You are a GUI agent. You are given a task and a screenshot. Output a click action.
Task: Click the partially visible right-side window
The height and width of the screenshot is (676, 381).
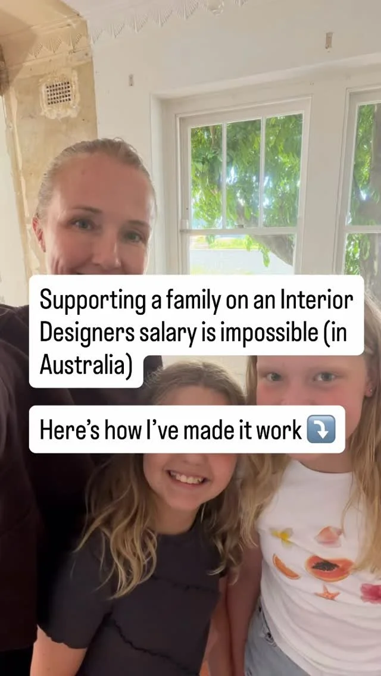pyautogui.click(x=360, y=181)
